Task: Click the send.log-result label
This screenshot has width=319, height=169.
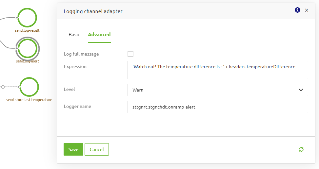Action: tap(27, 30)
